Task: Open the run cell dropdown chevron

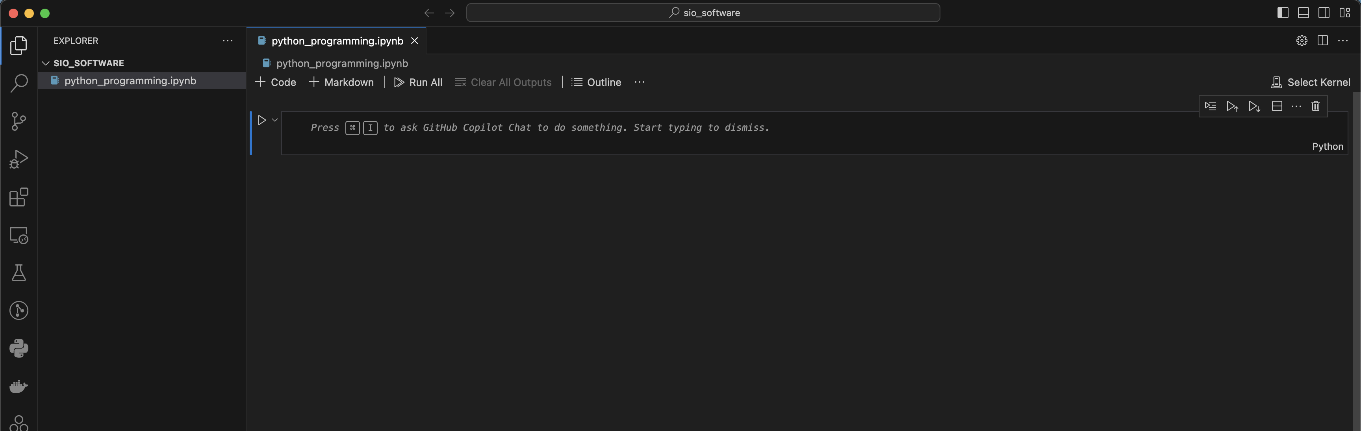Action: (x=275, y=120)
